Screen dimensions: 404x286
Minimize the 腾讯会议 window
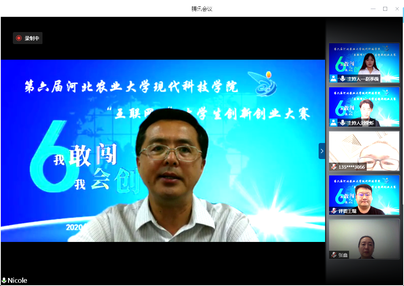(x=373, y=9)
